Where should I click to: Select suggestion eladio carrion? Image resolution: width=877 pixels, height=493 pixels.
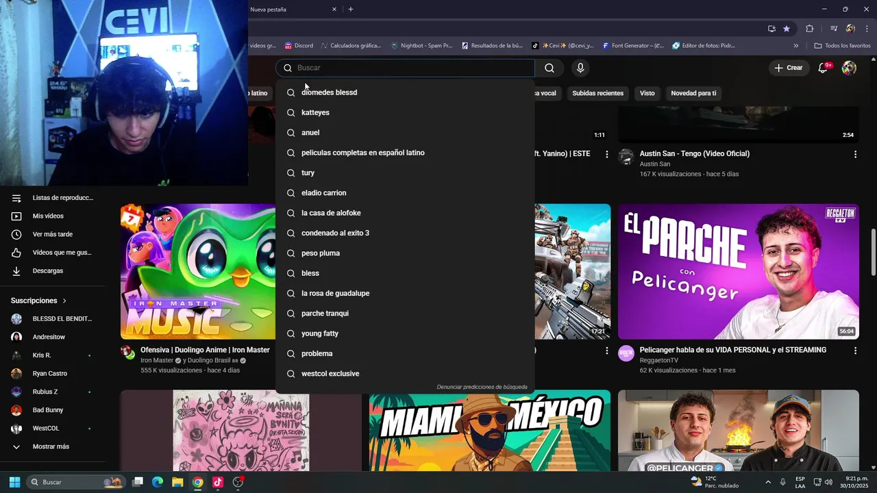(405, 193)
